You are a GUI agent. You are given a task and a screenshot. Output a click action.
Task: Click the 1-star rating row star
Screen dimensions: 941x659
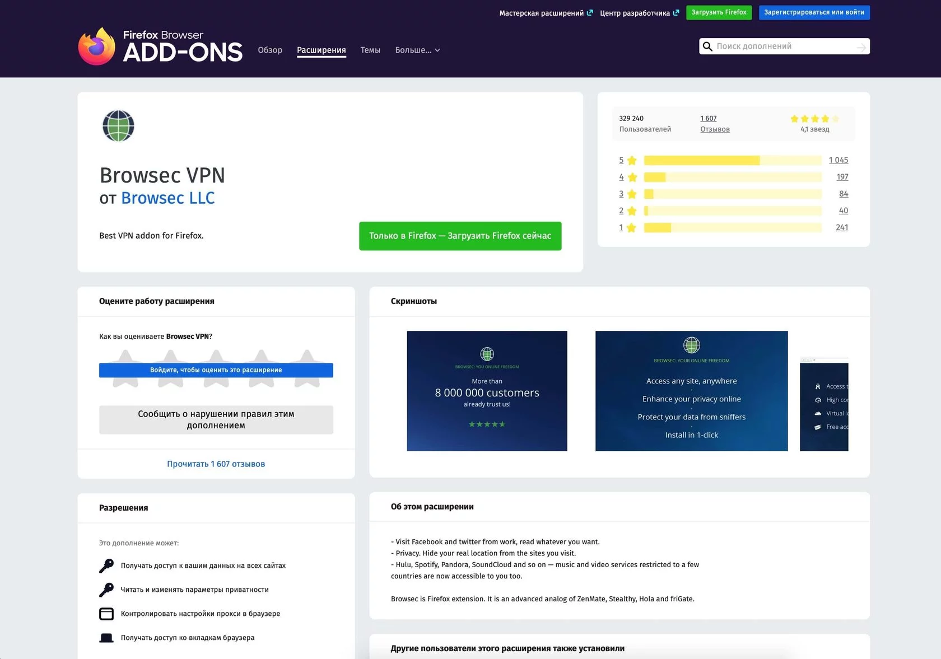click(x=632, y=228)
